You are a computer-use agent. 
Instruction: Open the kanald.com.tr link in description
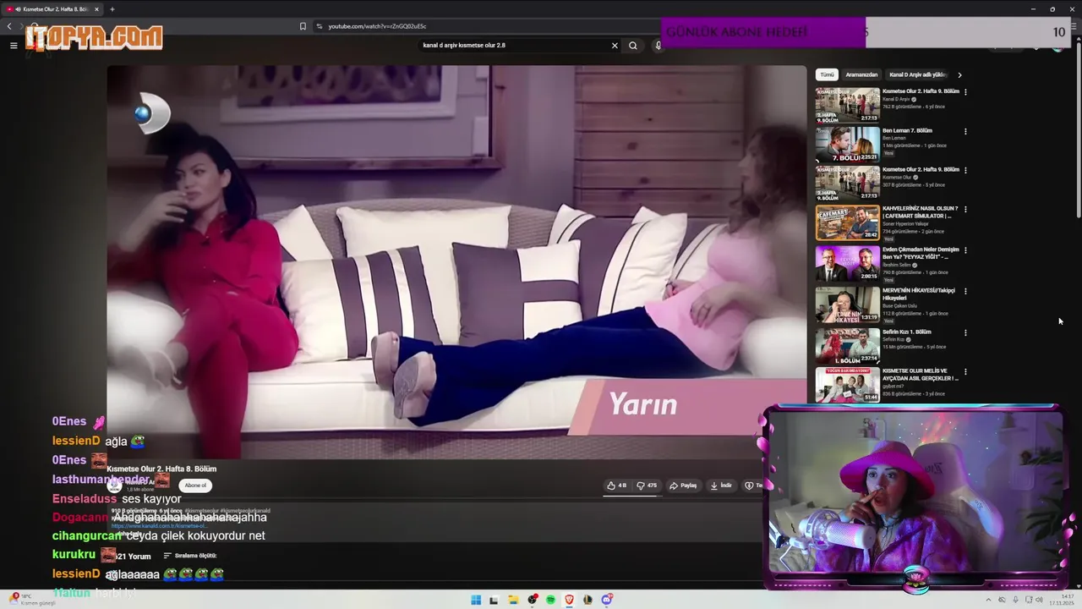(x=159, y=526)
